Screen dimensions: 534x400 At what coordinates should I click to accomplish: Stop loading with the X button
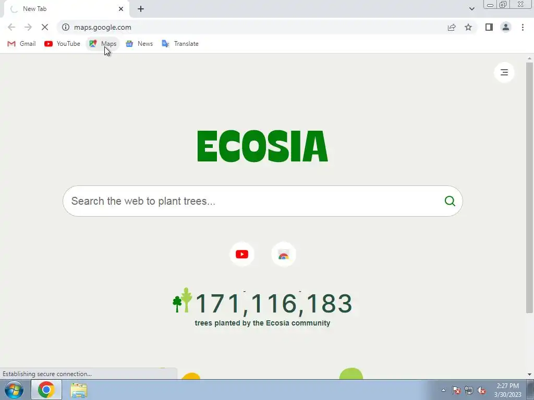coord(45,27)
